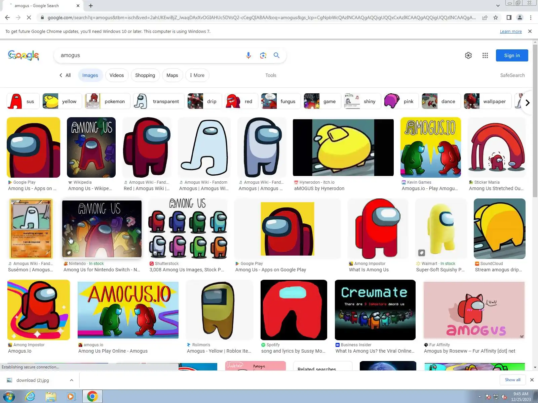Filter images by the yellow chip
Image resolution: width=538 pixels, height=403 pixels.
click(x=62, y=101)
